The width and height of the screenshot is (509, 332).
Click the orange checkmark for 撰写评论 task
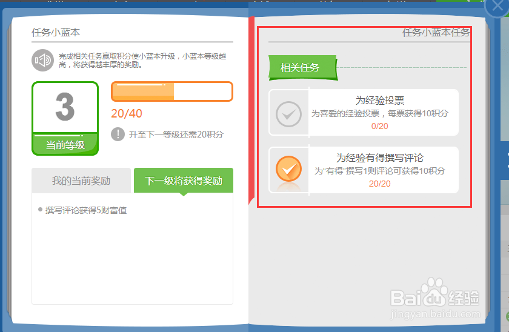click(288, 169)
